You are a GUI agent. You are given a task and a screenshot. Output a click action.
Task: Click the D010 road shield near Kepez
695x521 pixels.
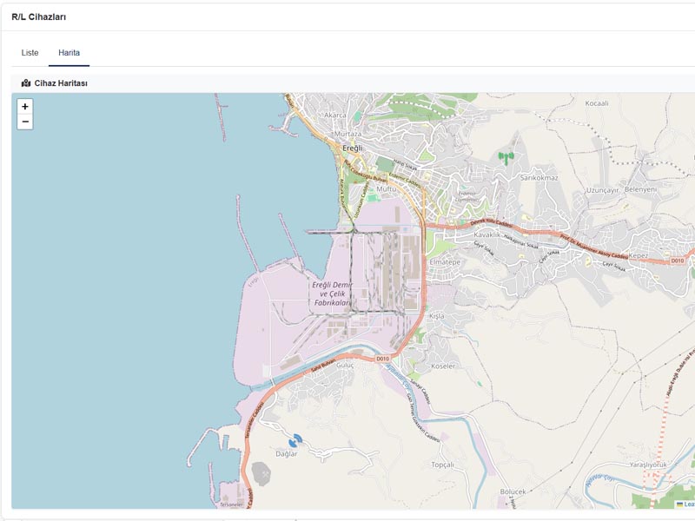click(x=678, y=260)
